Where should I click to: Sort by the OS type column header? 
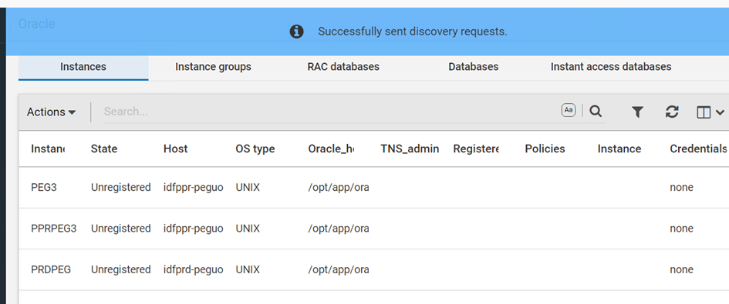tap(255, 149)
